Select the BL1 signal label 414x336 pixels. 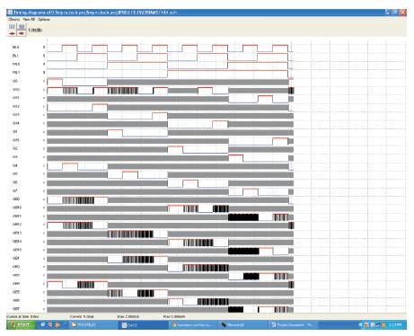[x=15, y=56]
